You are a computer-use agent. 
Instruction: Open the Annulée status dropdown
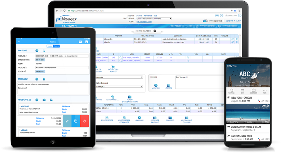point(119,77)
